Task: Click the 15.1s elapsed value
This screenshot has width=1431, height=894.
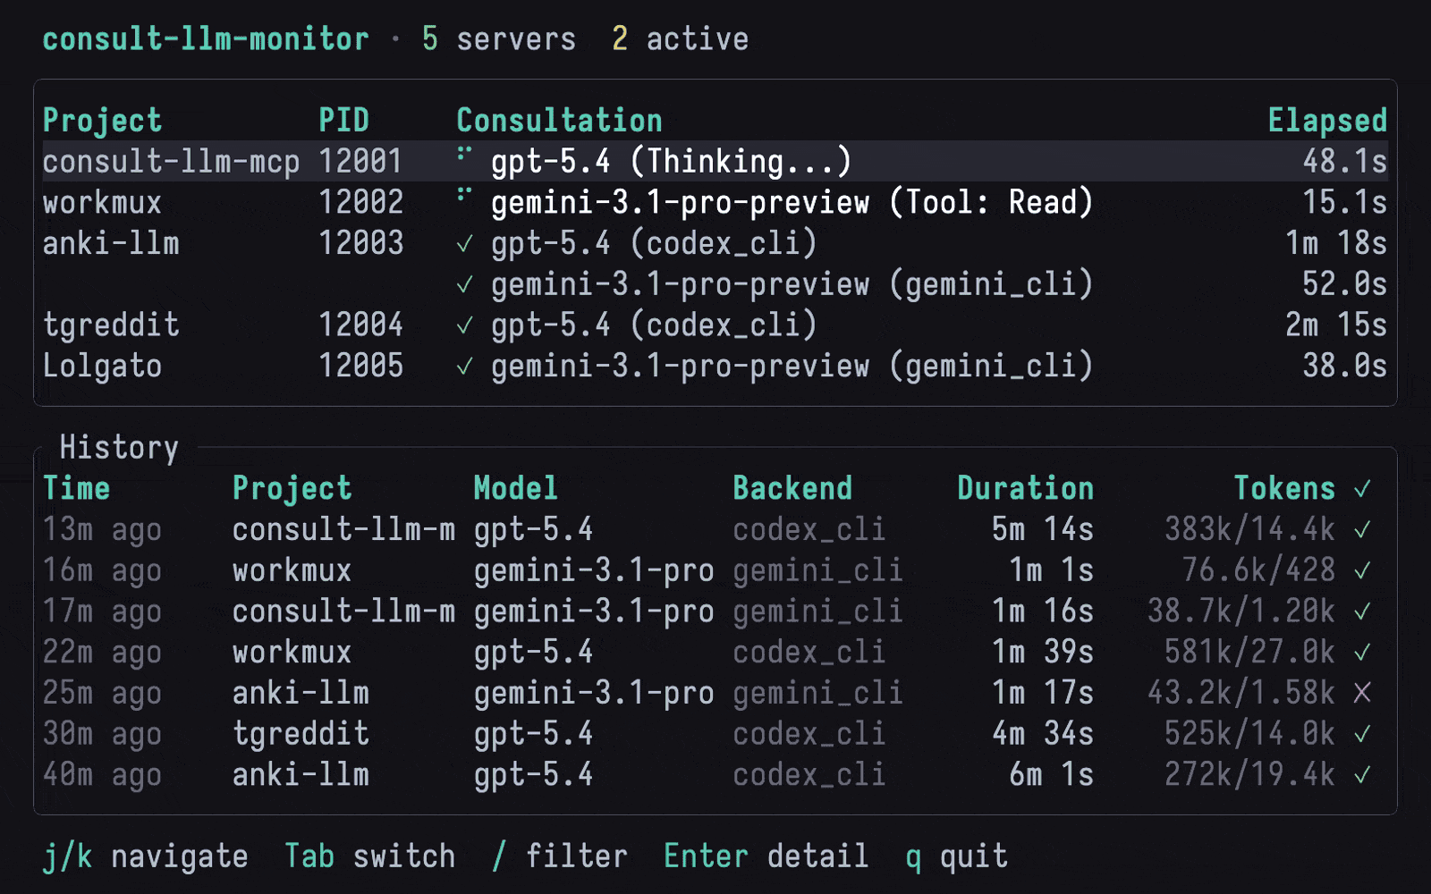Action: (x=1345, y=202)
